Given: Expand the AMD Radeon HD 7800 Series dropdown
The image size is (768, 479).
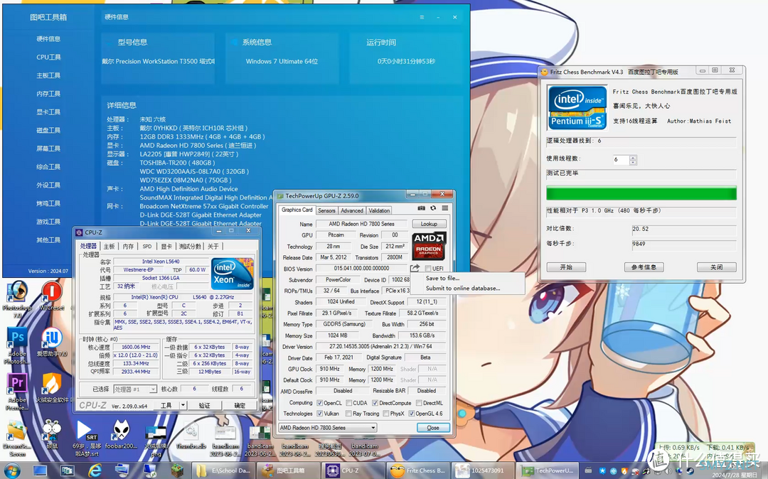Looking at the screenshot, I should pyautogui.click(x=327, y=428).
